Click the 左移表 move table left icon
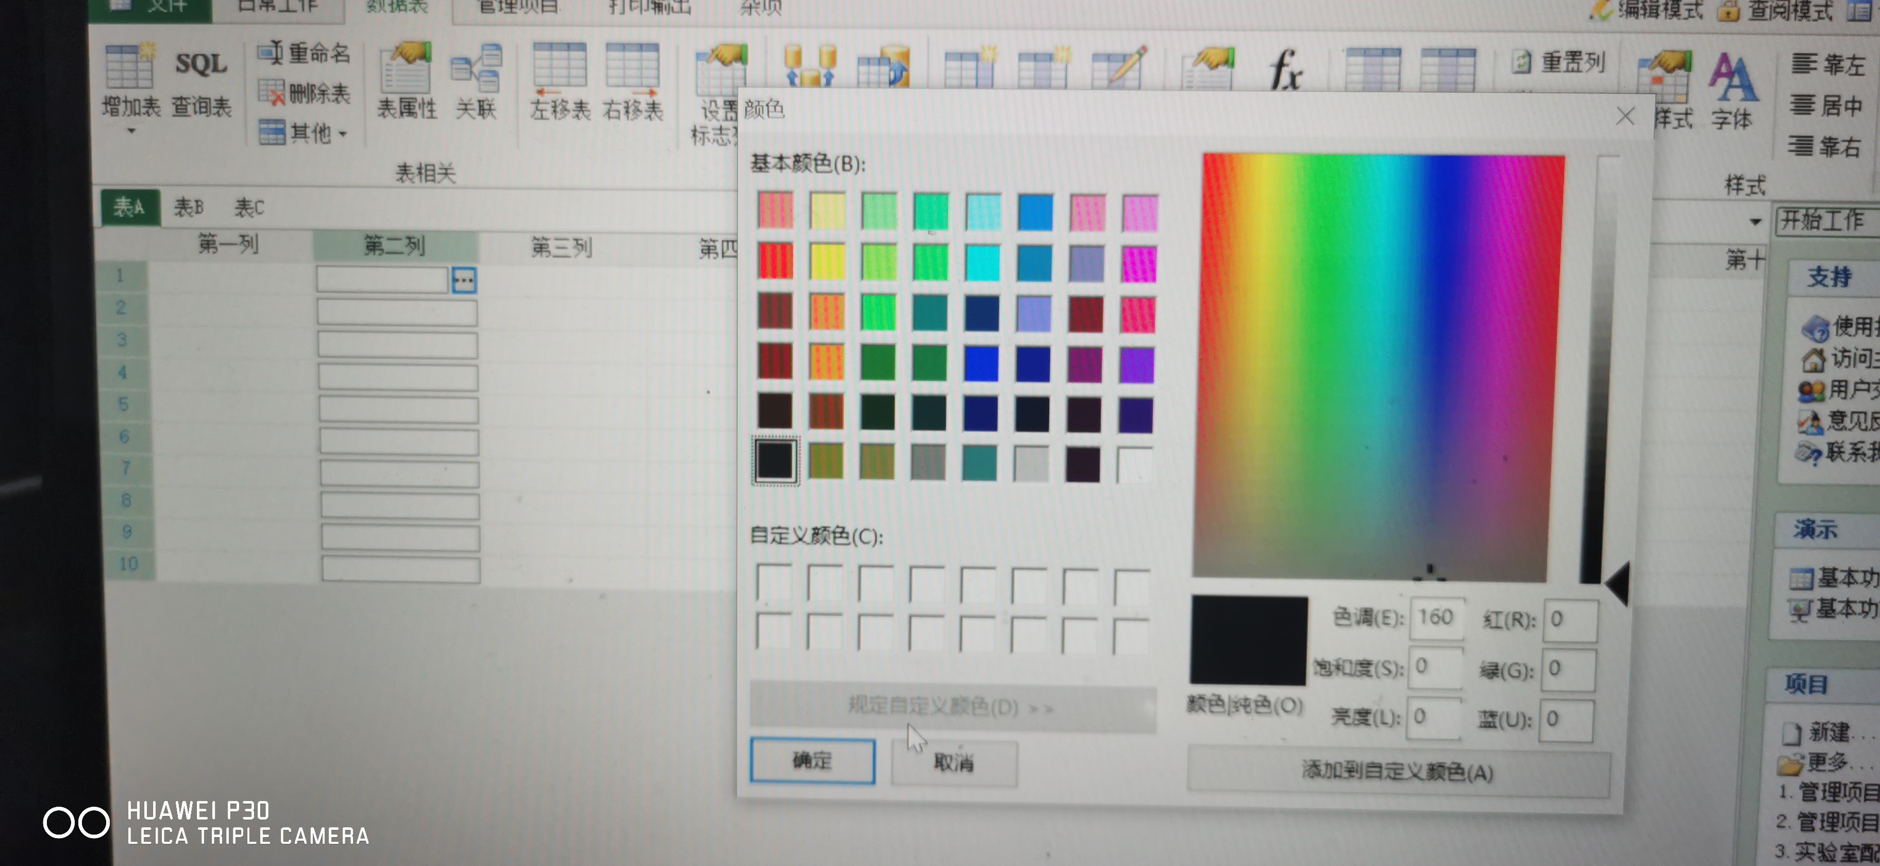This screenshot has width=1880, height=866. click(560, 70)
